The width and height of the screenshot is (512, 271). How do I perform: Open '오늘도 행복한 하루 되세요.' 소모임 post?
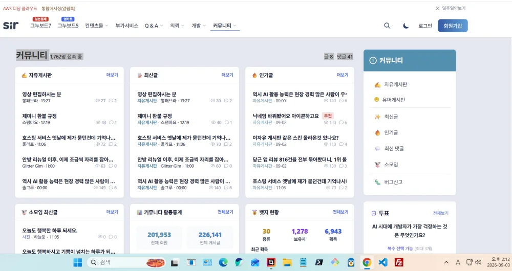point(50,231)
